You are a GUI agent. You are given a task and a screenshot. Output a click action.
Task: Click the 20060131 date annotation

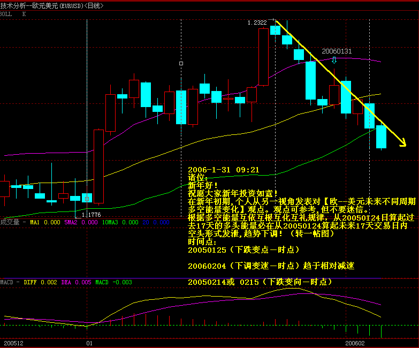point(337,51)
